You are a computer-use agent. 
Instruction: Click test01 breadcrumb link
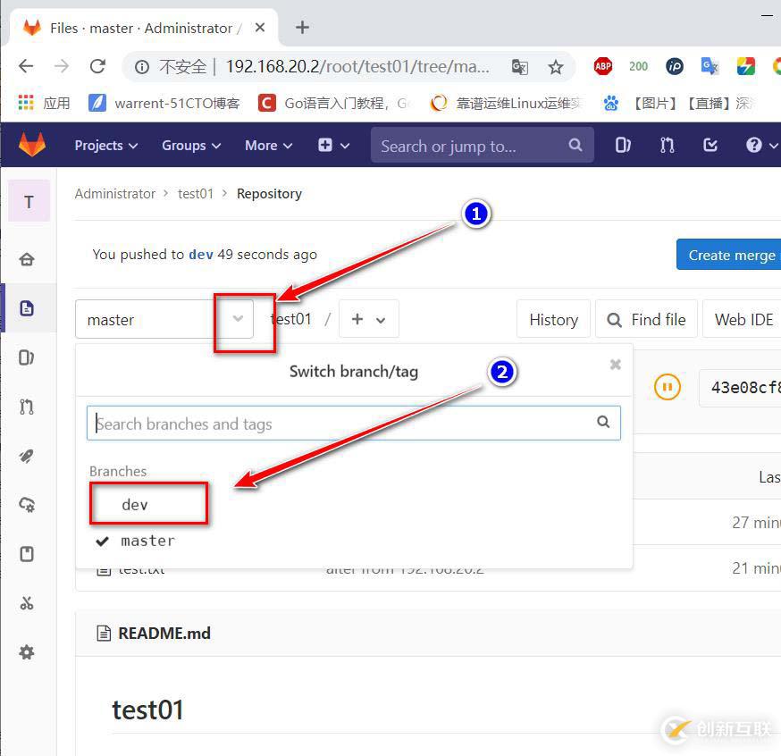pyautogui.click(x=196, y=194)
